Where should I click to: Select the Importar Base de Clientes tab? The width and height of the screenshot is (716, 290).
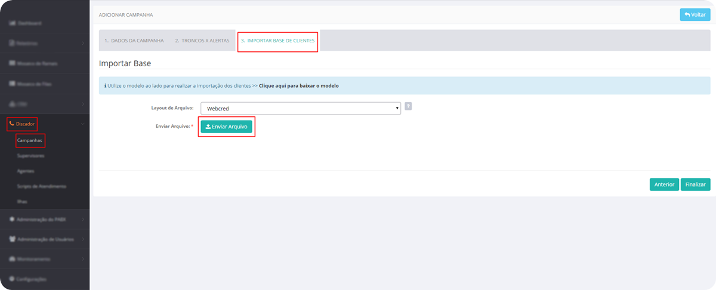tap(277, 41)
